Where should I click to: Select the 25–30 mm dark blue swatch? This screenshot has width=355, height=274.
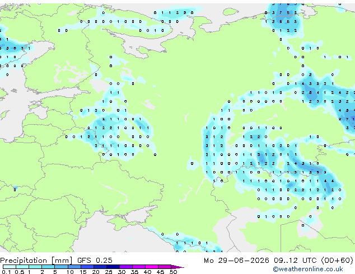point(113,267)
